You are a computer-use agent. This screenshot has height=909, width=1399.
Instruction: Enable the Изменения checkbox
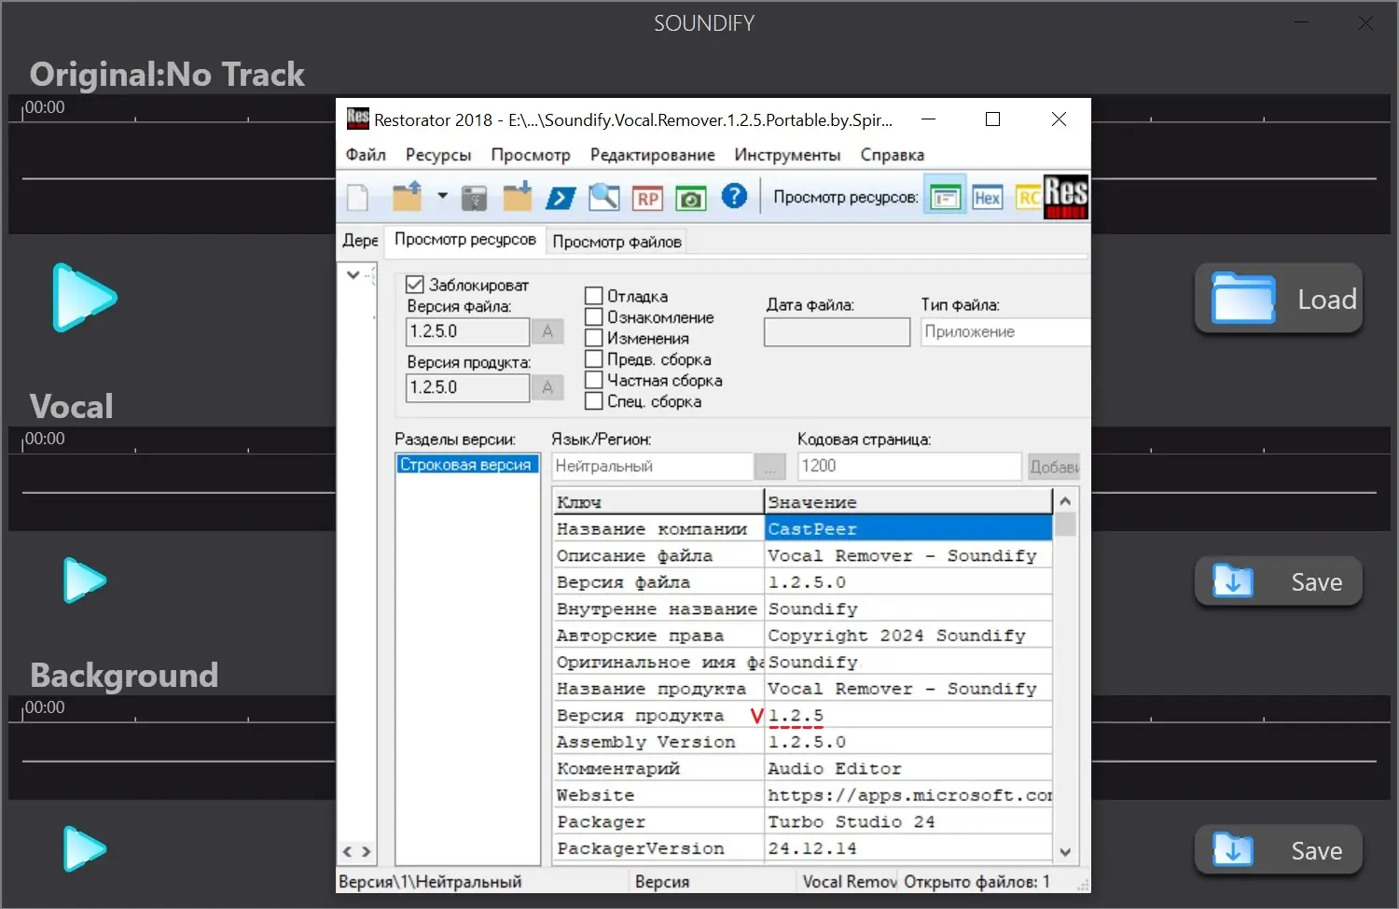point(594,337)
